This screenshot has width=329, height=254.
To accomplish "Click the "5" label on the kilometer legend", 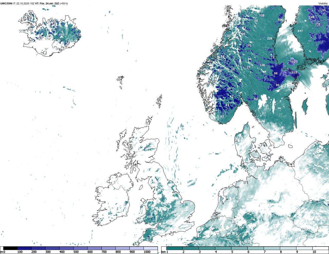I will pyautogui.click(x=232, y=252).
